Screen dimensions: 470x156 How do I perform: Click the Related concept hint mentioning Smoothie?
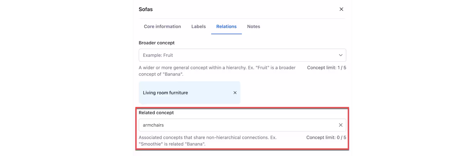208,141
